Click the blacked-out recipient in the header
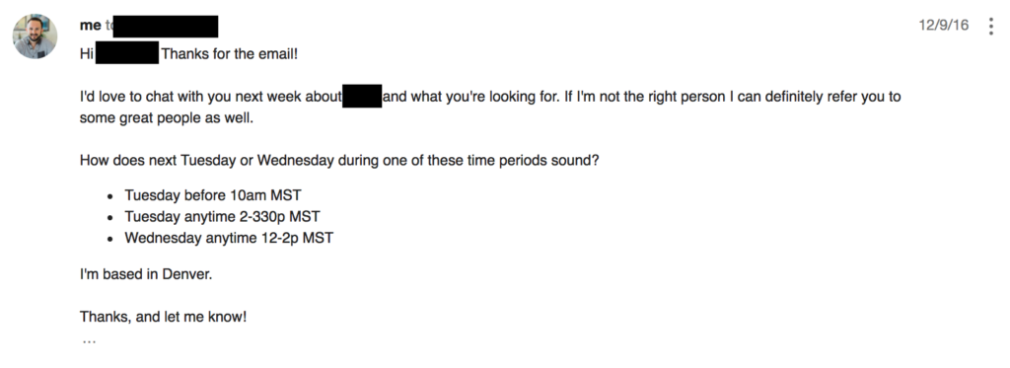The image size is (1010, 368). [x=166, y=27]
